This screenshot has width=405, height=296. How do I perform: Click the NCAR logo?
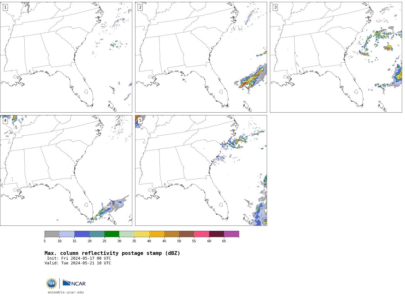pyautogui.click(x=74, y=283)
